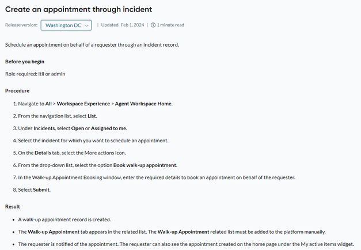361x250 pixels.
Task: Click "Agent Workspace Home" in step 1
Action: tap(144, 104)
